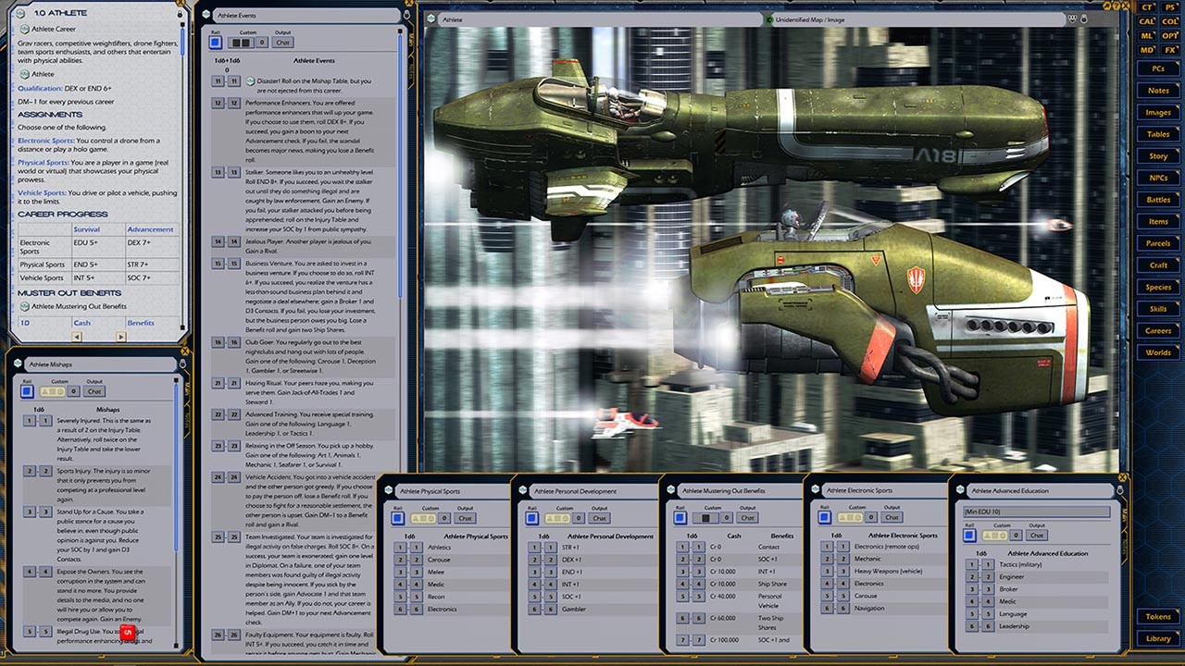Open options with the OPT icon
Viewport: 1185px width, 666px height.
[x=1170, y=33]
